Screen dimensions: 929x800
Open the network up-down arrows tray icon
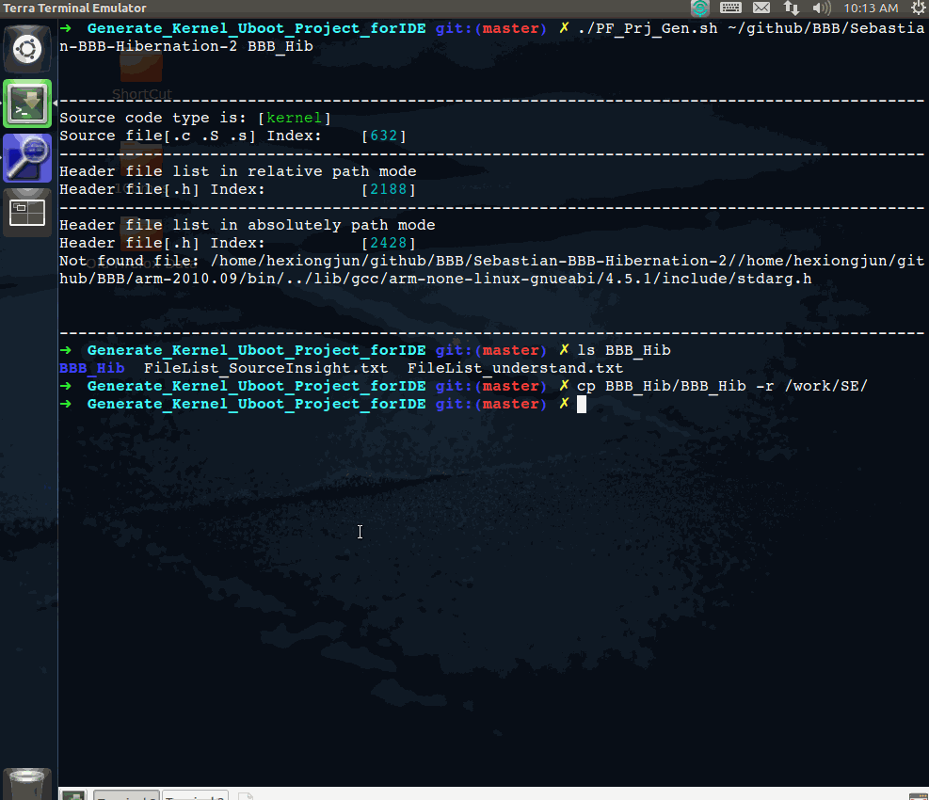(x=793, y=8)
